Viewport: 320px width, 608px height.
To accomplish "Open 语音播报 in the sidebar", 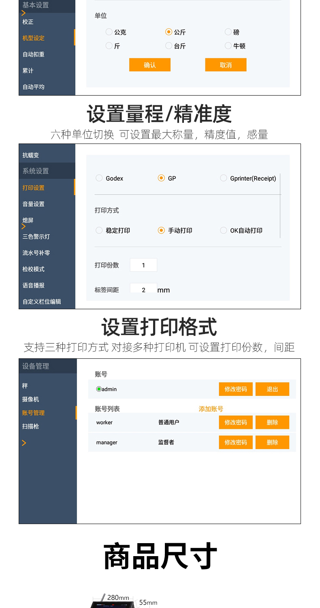I will pyautogui.click(x=34, y=285).
